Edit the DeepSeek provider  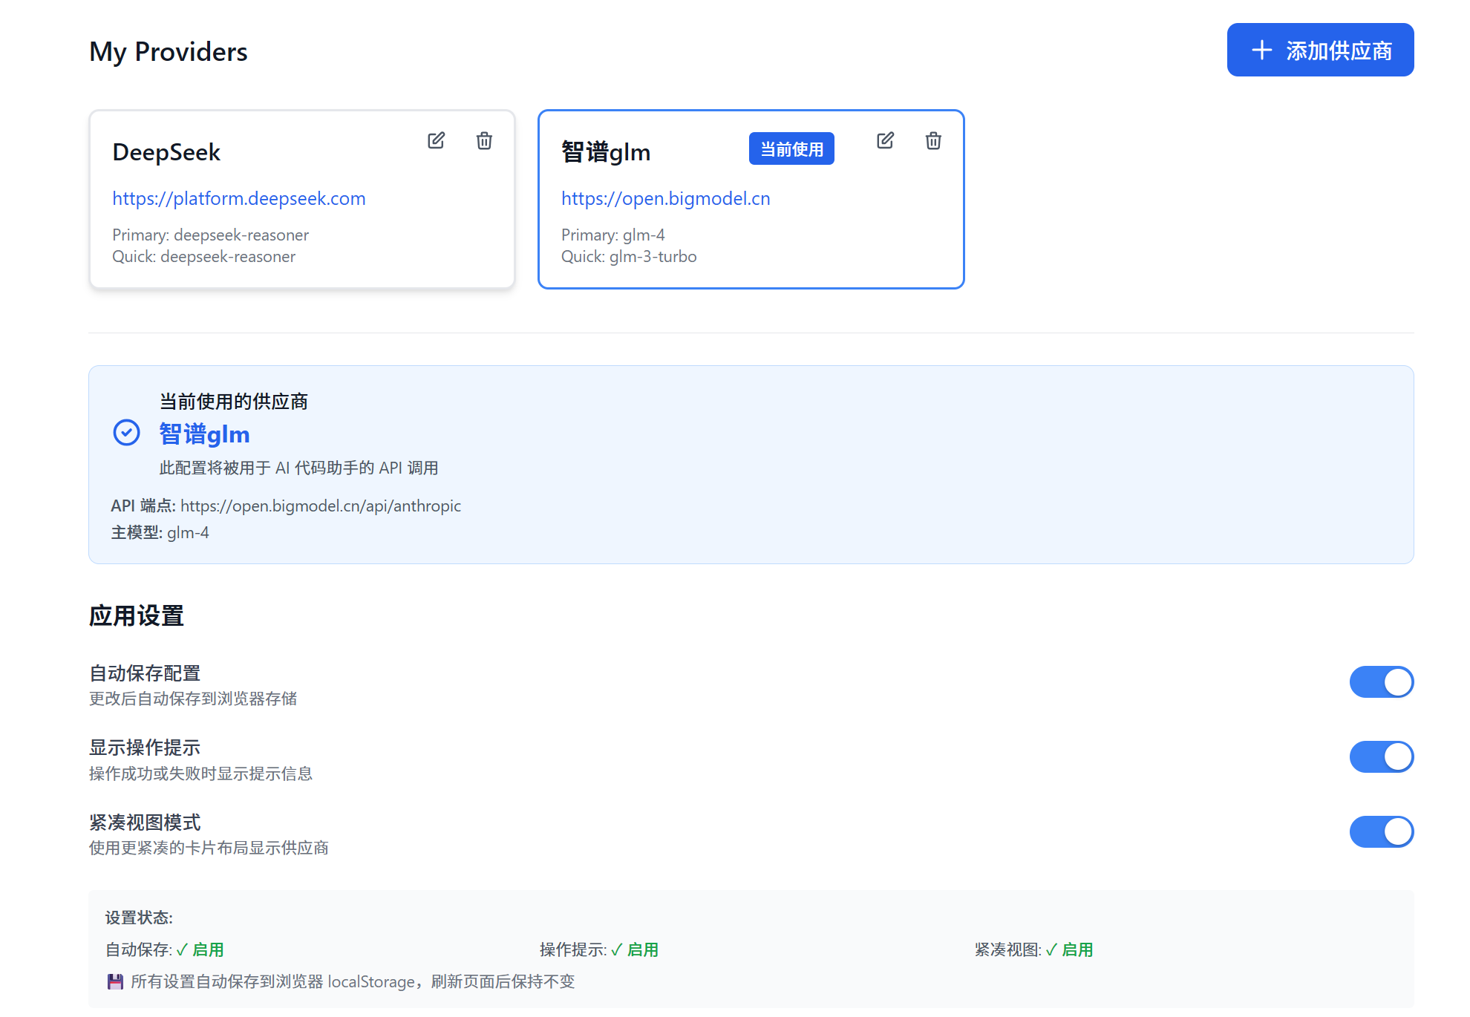point(436,140)
